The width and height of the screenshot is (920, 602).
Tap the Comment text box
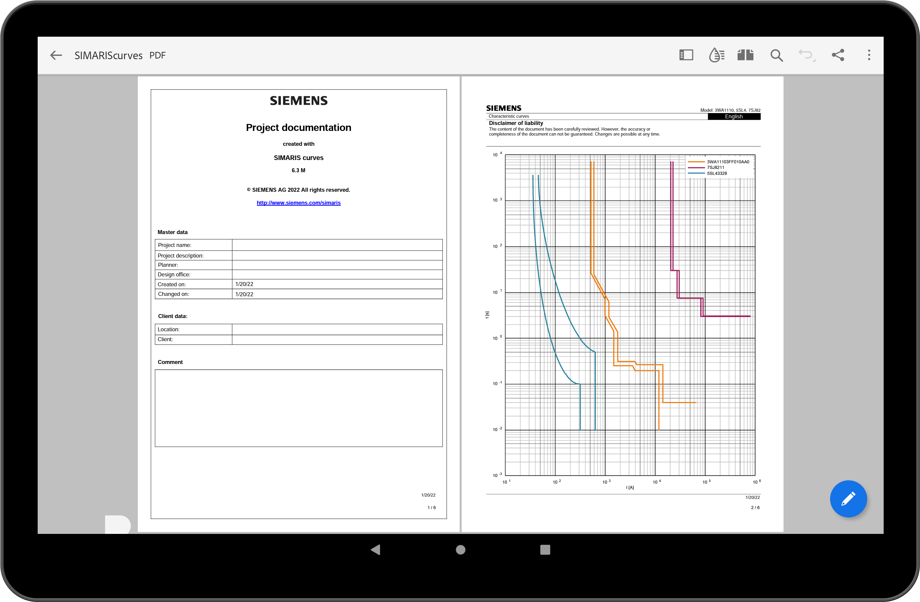[298, 408]
